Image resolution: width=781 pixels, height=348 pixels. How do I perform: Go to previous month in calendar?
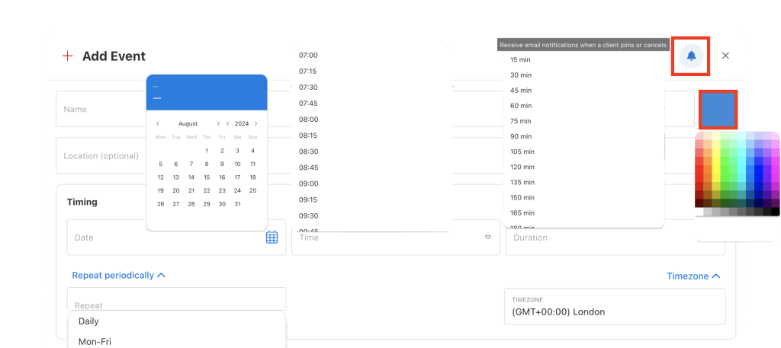[x=158, y=123]
